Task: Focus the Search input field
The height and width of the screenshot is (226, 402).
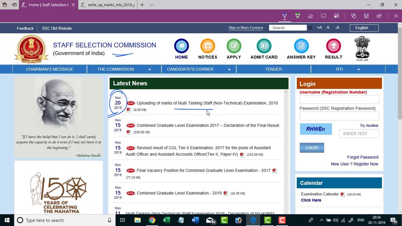Action: tap(288, 28)
